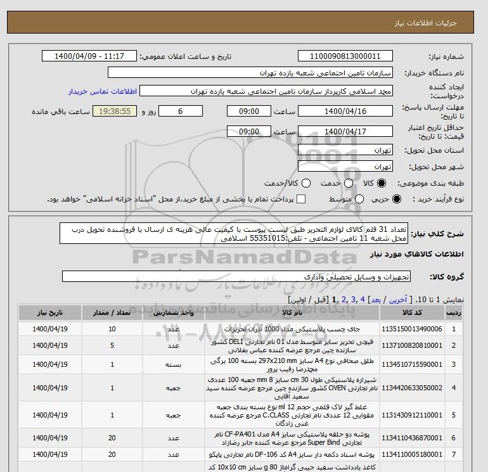
Task: Click the price validity time 09:00 field
Action: pyautogui.click(x=249, y=131)
